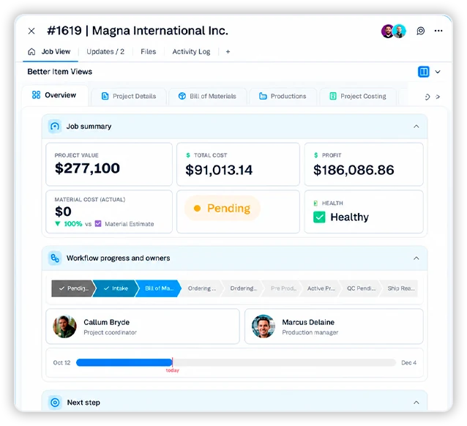Viewport: 467px width, 426px height.
Task: Collapse Workflow progress and owners section
Action: pos(416,258)
